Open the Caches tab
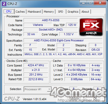The width and height of the screenshot is (108, 104). point(20,12)
